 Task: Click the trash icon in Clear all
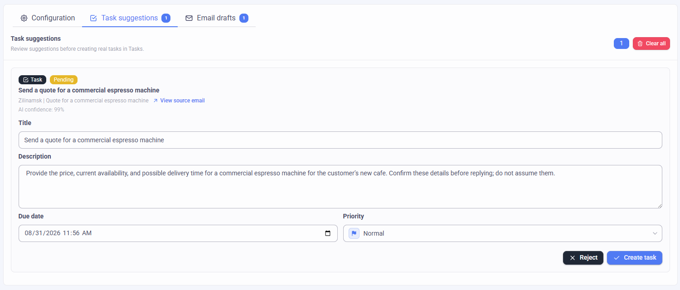coord(640,43)
